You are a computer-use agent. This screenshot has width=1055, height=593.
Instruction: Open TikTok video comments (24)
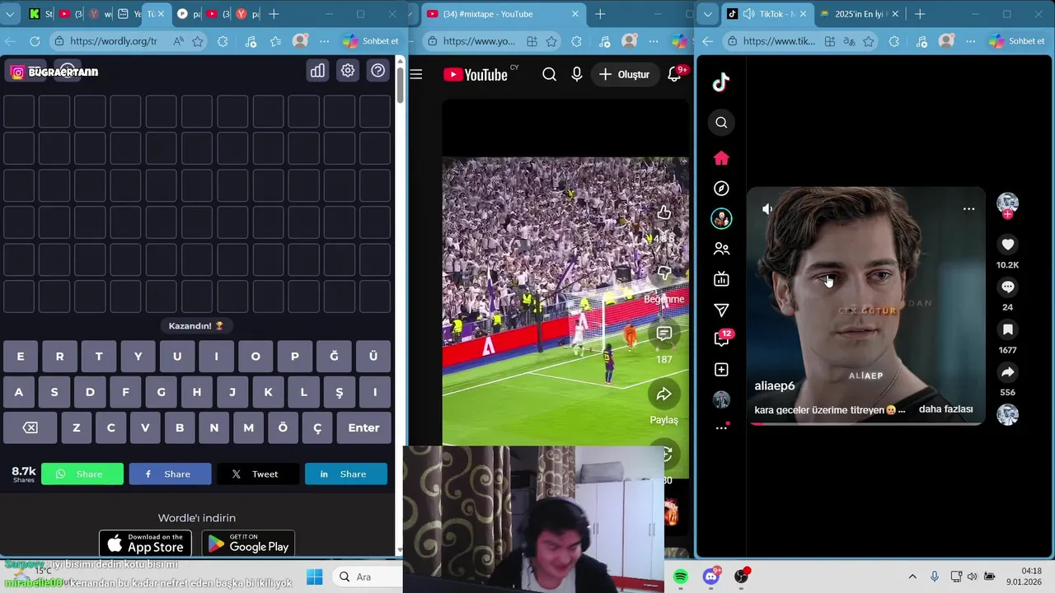tap(1007, 287)
